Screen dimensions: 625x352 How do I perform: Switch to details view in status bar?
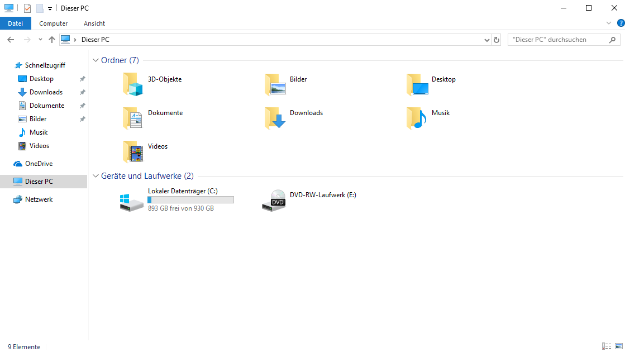point(607,346)
